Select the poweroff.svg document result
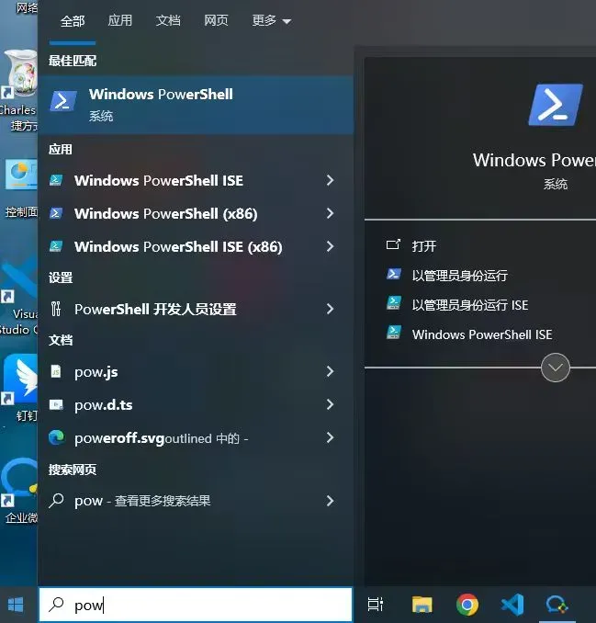 pos(161,438)
